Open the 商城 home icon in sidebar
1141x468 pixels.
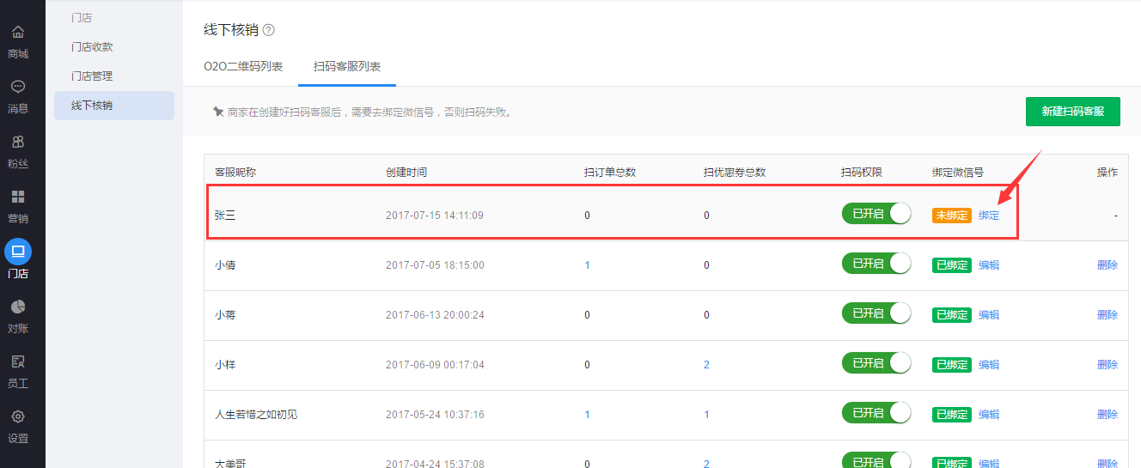[x=18, y=33]
